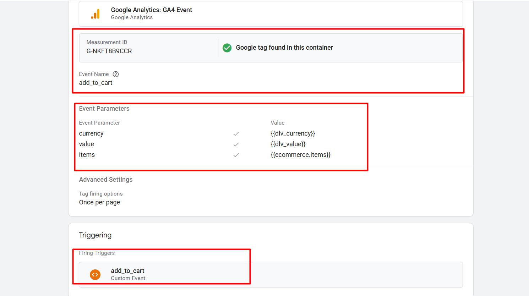Image resolution: width=529 pixels, height=296 pixels.
Task: Select the {{ecommerce.items}} variable value
Action: 300,155
